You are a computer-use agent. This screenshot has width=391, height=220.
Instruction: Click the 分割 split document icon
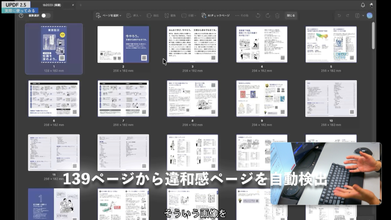[x=184, y=15]
